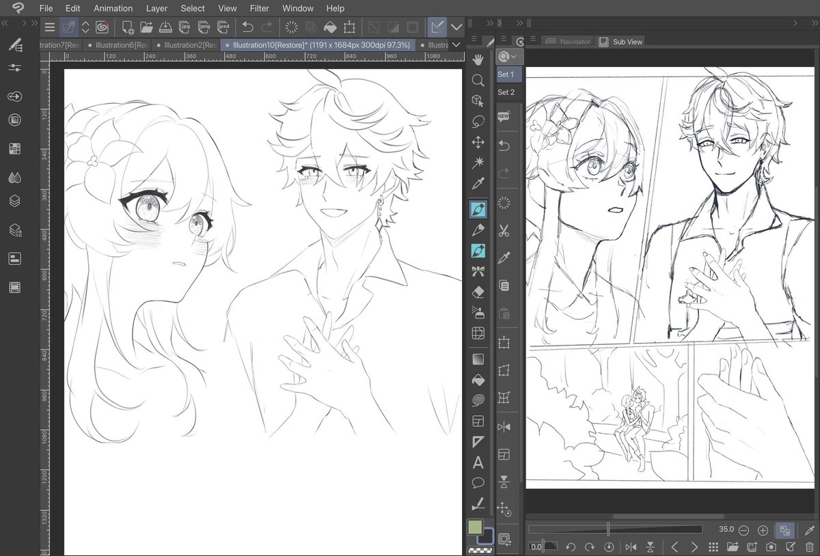Collapse left palette dock double arrows

[x=5, y=23]
